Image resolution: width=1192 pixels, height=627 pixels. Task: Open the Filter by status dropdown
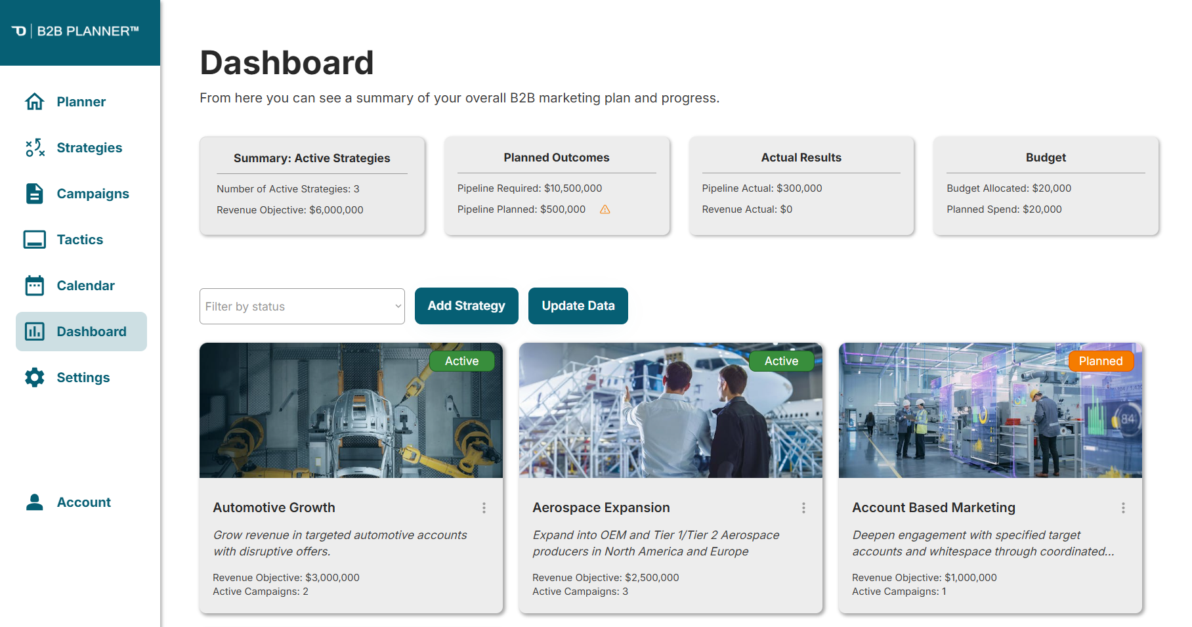pyautogui.click(x=302, y=307)
